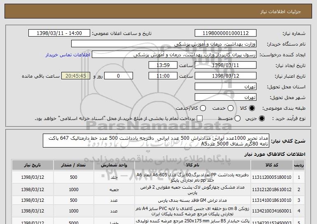Click the need number field 1198000001000112

(x=226, y=33)
